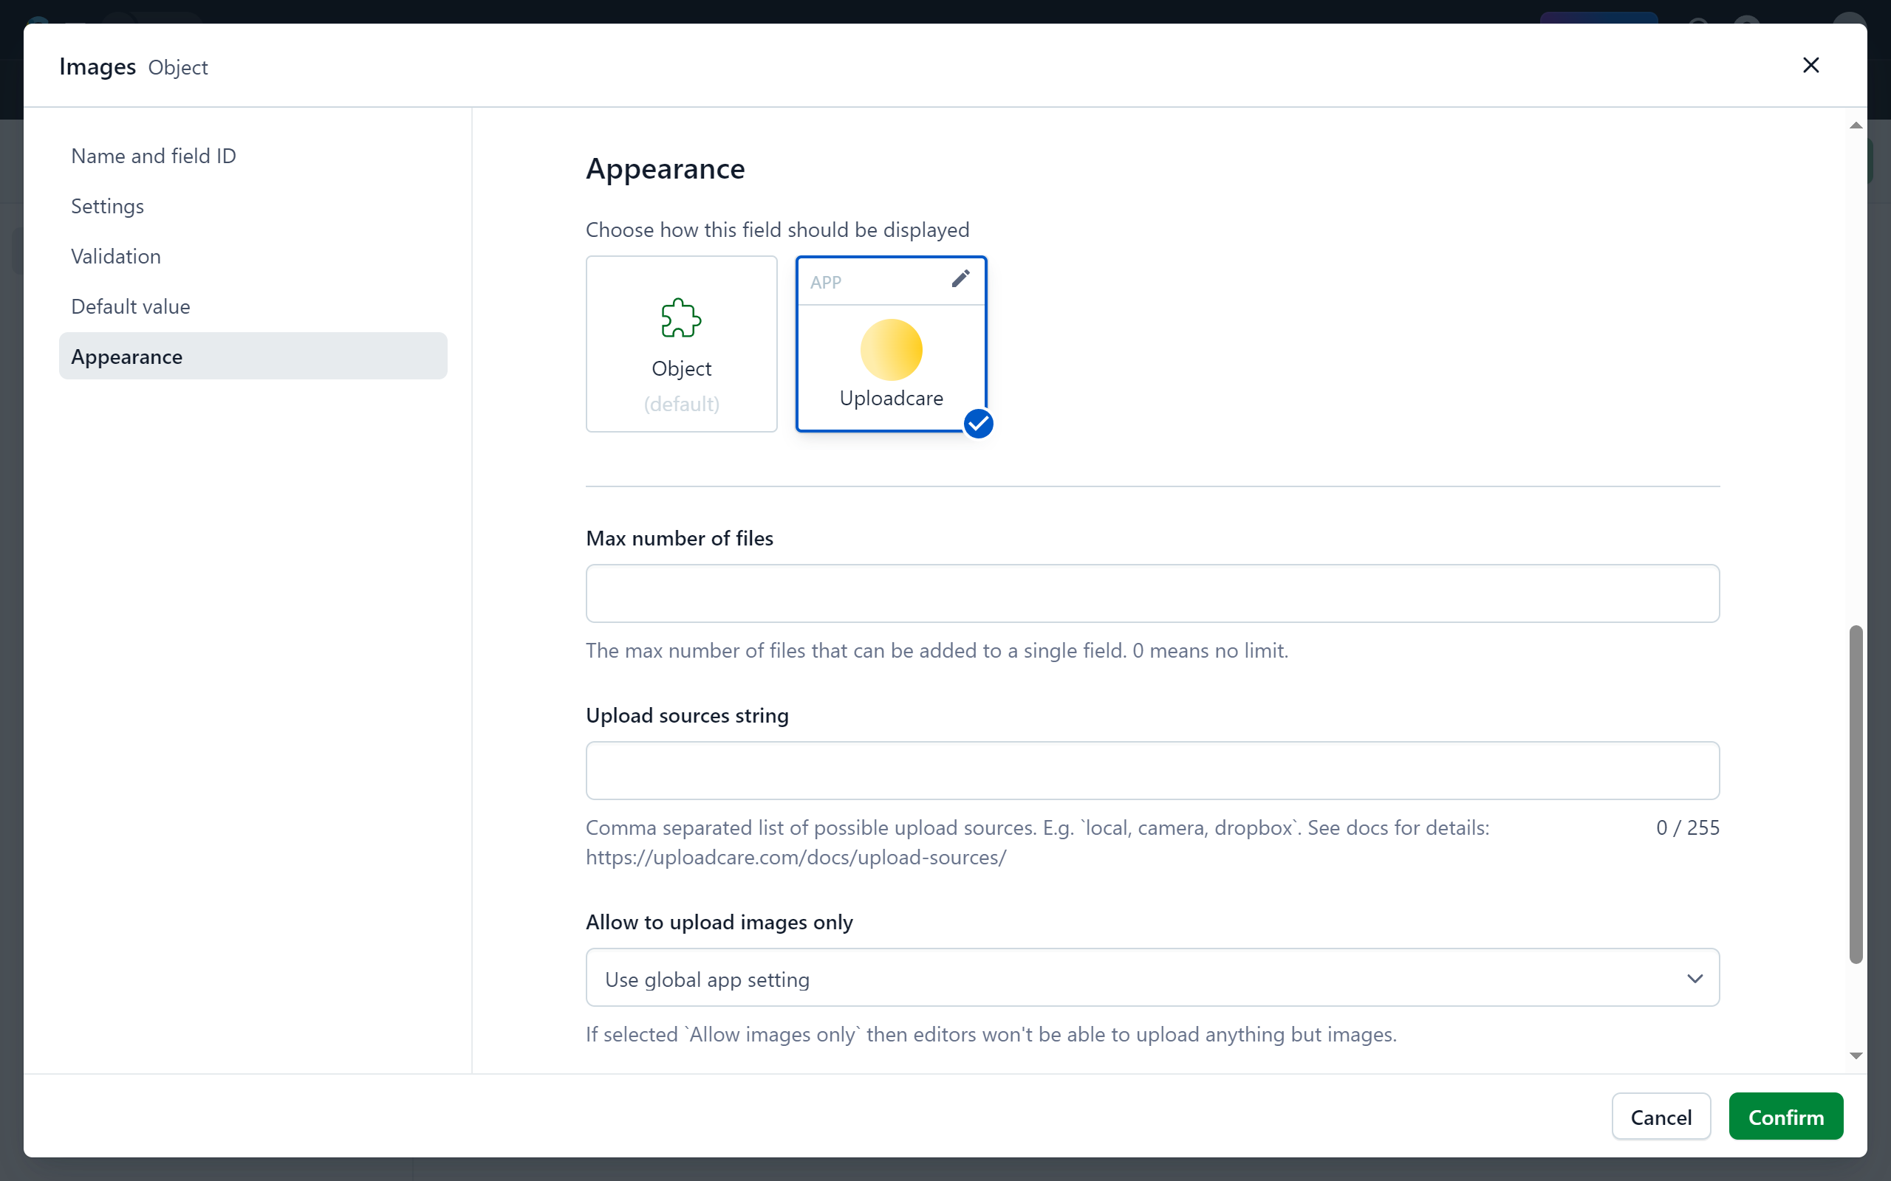The image size is (1891, 1181).
Task: Close the Images Object dialog
Action: pos(1810,65)
